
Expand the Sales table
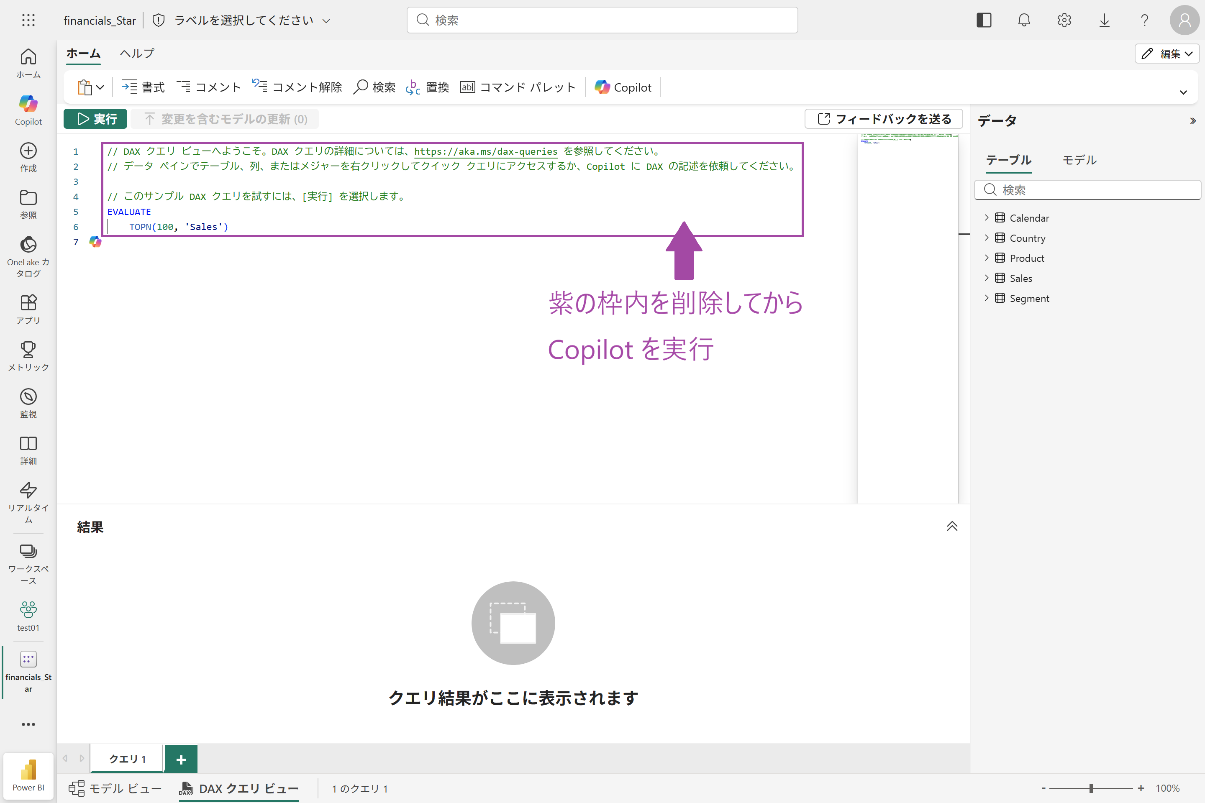coord(986,278)
